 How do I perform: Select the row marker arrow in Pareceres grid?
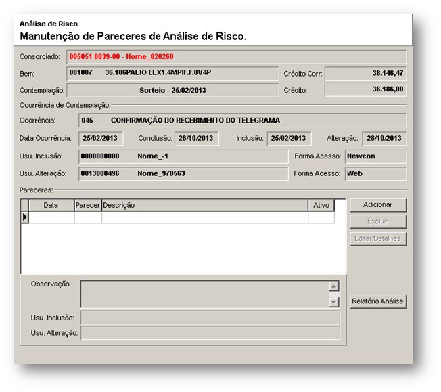[x=25, y=217]
